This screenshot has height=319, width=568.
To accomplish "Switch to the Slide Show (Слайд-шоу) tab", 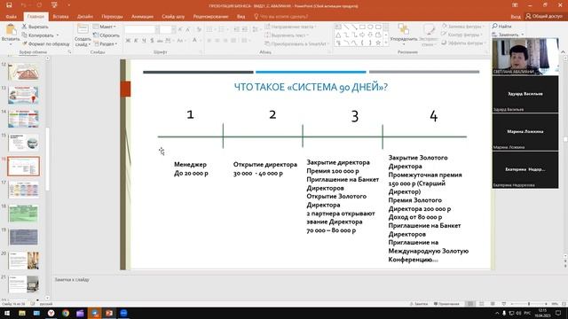I will (173, 17).
